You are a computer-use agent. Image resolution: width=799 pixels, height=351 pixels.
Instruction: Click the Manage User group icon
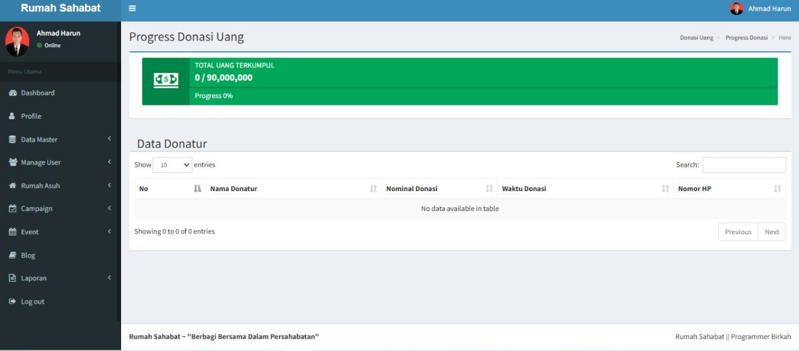coord(12,162)
